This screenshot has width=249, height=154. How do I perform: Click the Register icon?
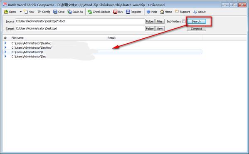tap(128, 12)
